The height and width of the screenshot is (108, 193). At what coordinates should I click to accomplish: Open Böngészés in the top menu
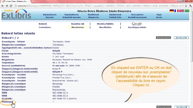coord(93,17)
